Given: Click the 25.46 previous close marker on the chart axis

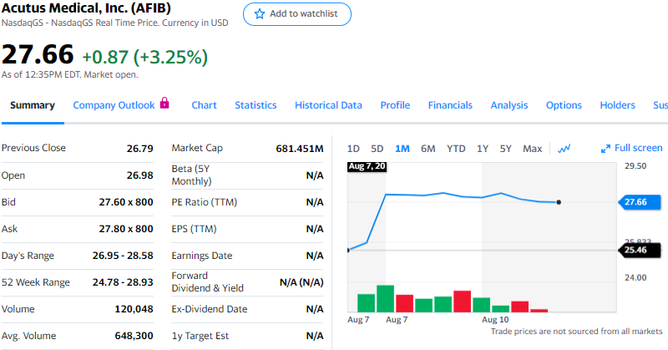Looking at the screenshot, I should point(640,251).
